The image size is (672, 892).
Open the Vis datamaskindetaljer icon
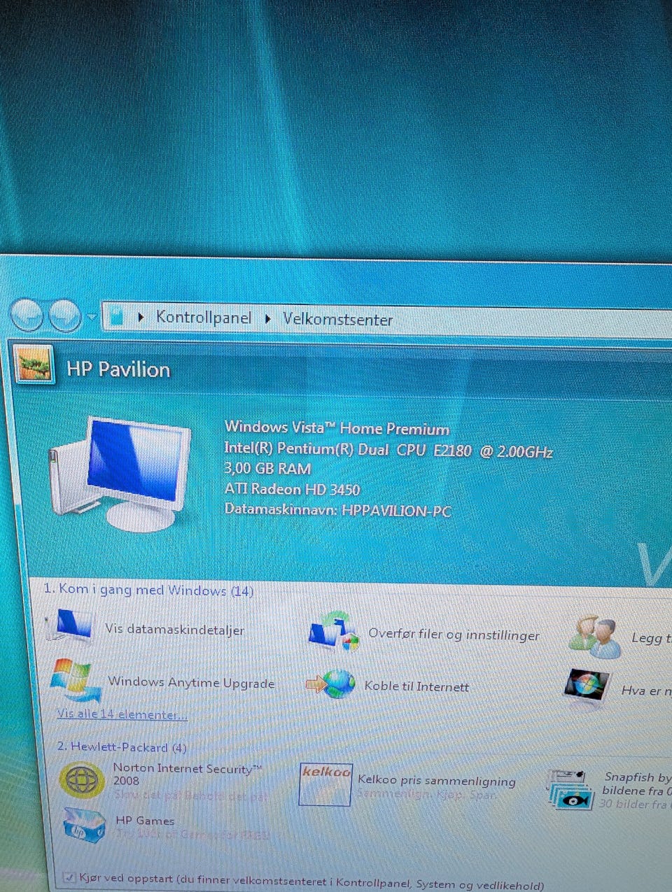pos(70,625)
